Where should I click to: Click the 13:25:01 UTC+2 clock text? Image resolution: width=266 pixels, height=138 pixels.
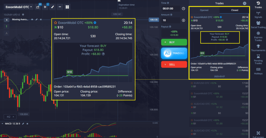point(12,15)
